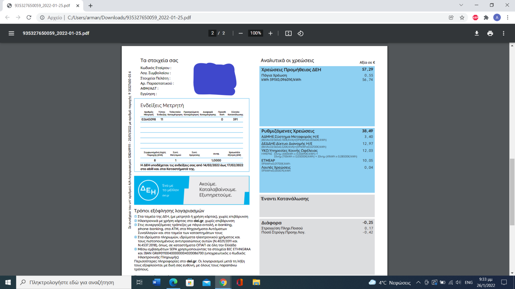The height and width of the screenshot is (289, 515).
Task: Click the 38,49 regulated charges amount
Action: pos(368,131)
